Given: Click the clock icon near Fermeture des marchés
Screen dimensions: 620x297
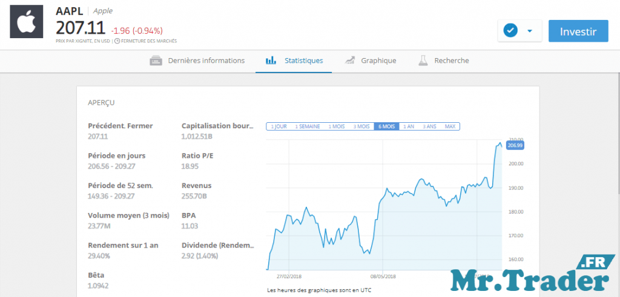Looking at the screenshot, I should pyautogui.click(x=117, y=41).
